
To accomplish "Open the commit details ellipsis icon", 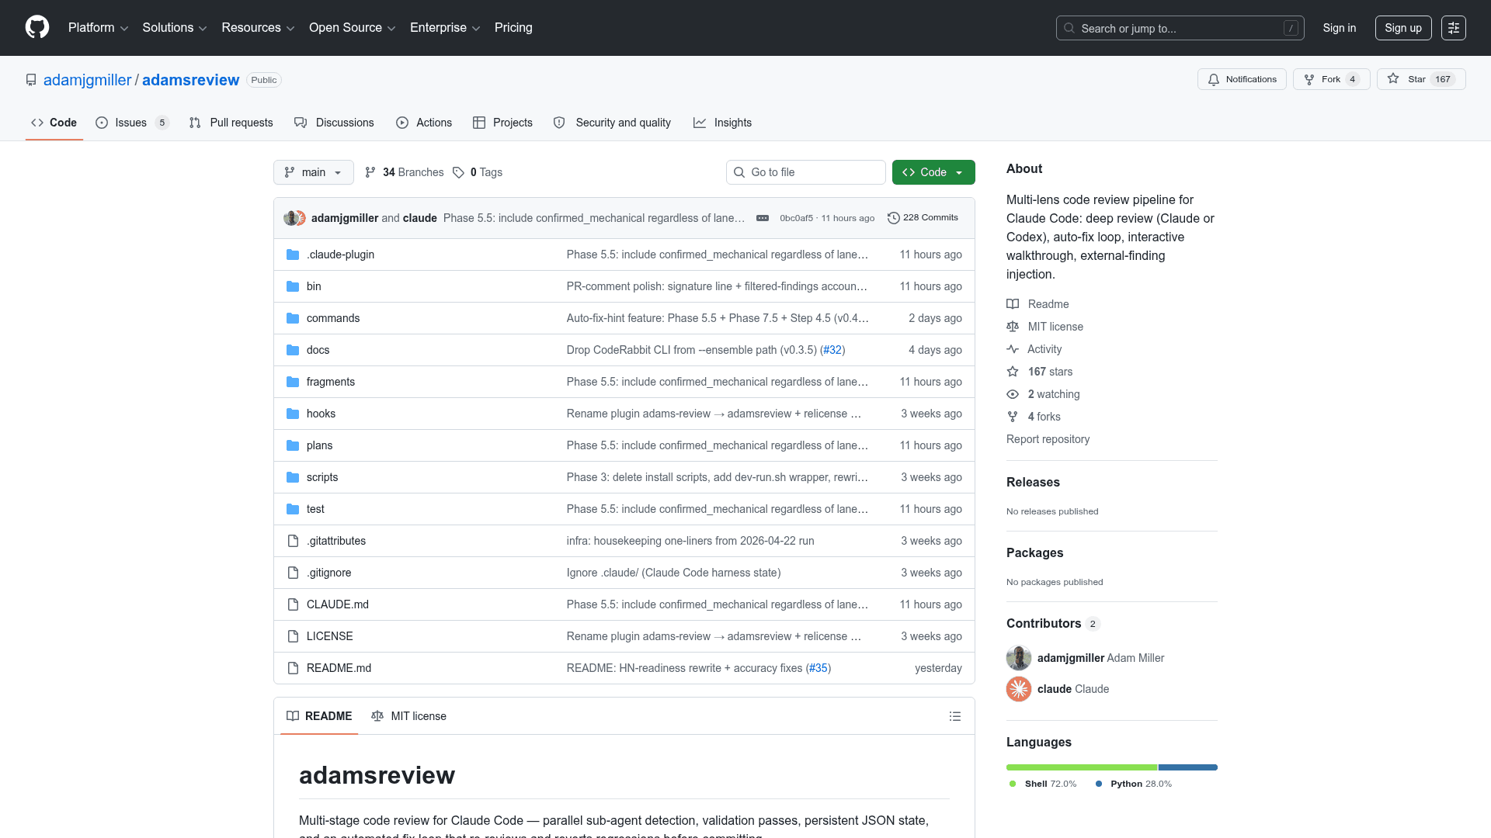I will coord(763,218).
